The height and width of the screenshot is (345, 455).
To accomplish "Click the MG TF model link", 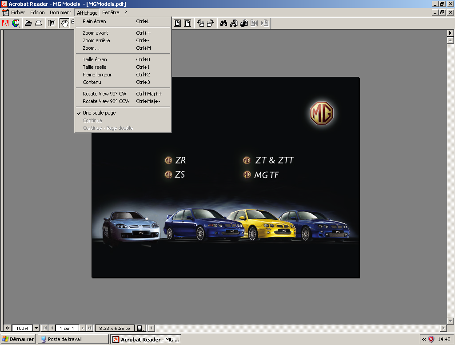I will click(267, 175).
